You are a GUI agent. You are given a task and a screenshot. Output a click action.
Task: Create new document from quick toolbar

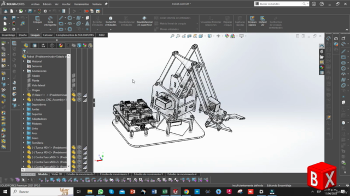[11, 11]
